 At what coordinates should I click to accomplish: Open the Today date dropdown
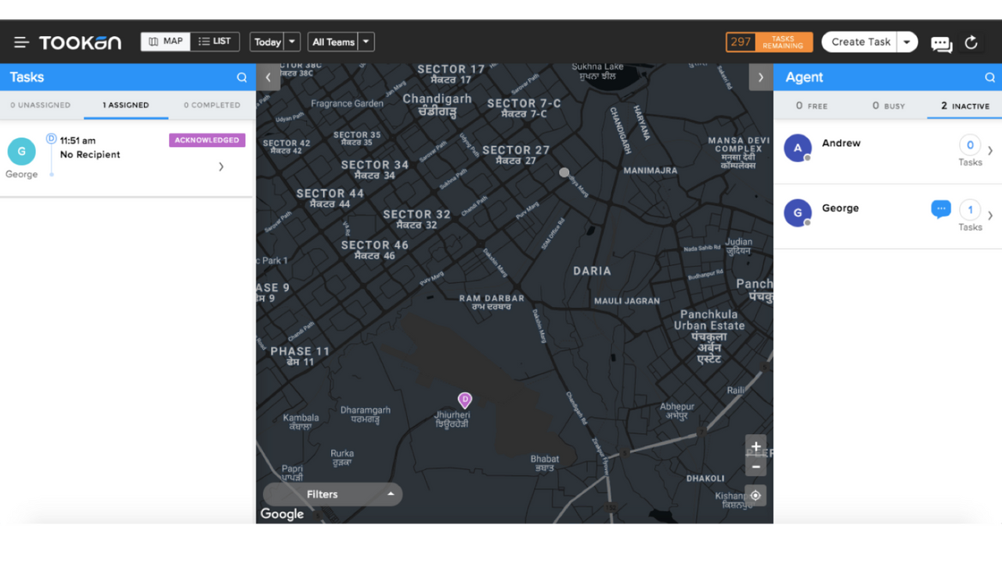click(291, 41)
